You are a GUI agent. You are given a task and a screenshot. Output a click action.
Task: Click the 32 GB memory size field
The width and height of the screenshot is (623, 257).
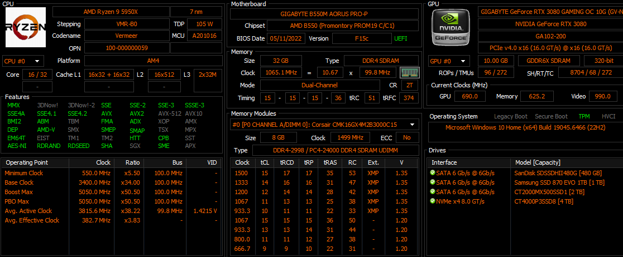coord(281,61)
